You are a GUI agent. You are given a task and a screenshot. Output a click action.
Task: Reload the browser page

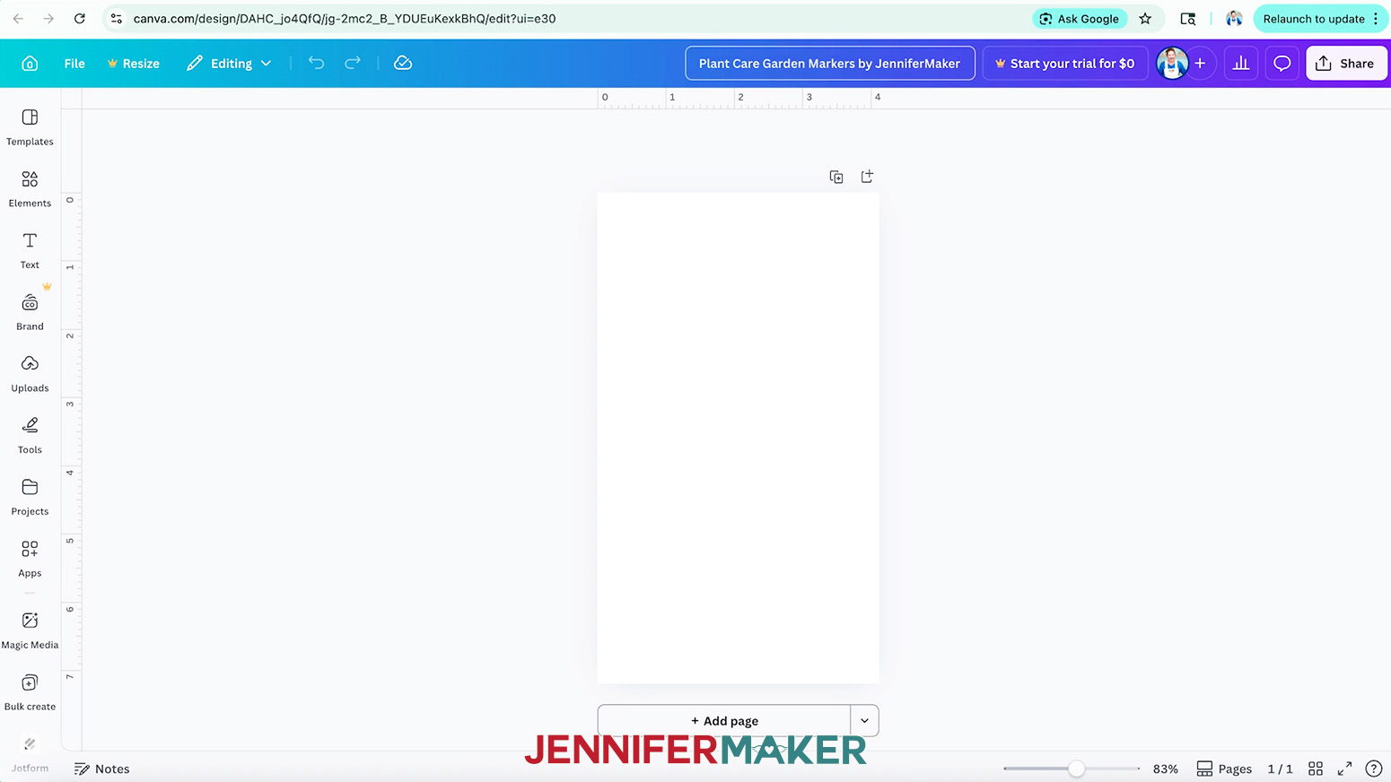tap(79, 19)
